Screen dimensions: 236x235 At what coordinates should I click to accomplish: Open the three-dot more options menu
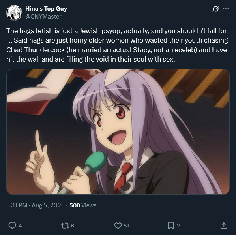[226, 9]
